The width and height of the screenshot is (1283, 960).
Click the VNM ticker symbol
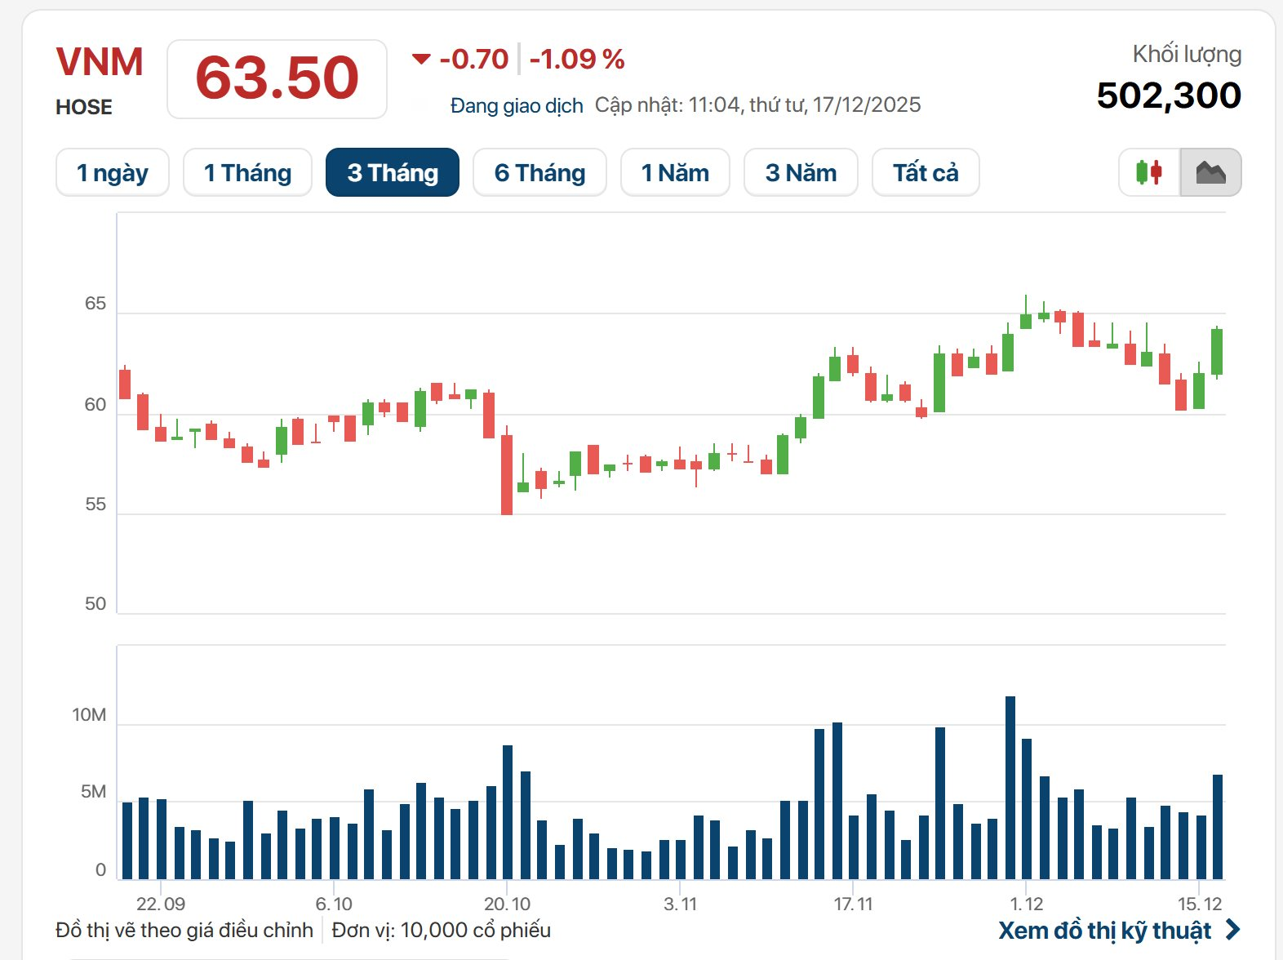point(100,63)
